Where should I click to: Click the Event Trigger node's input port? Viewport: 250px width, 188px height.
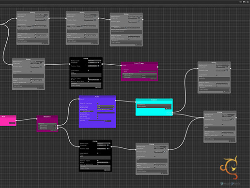coord(121,65)
